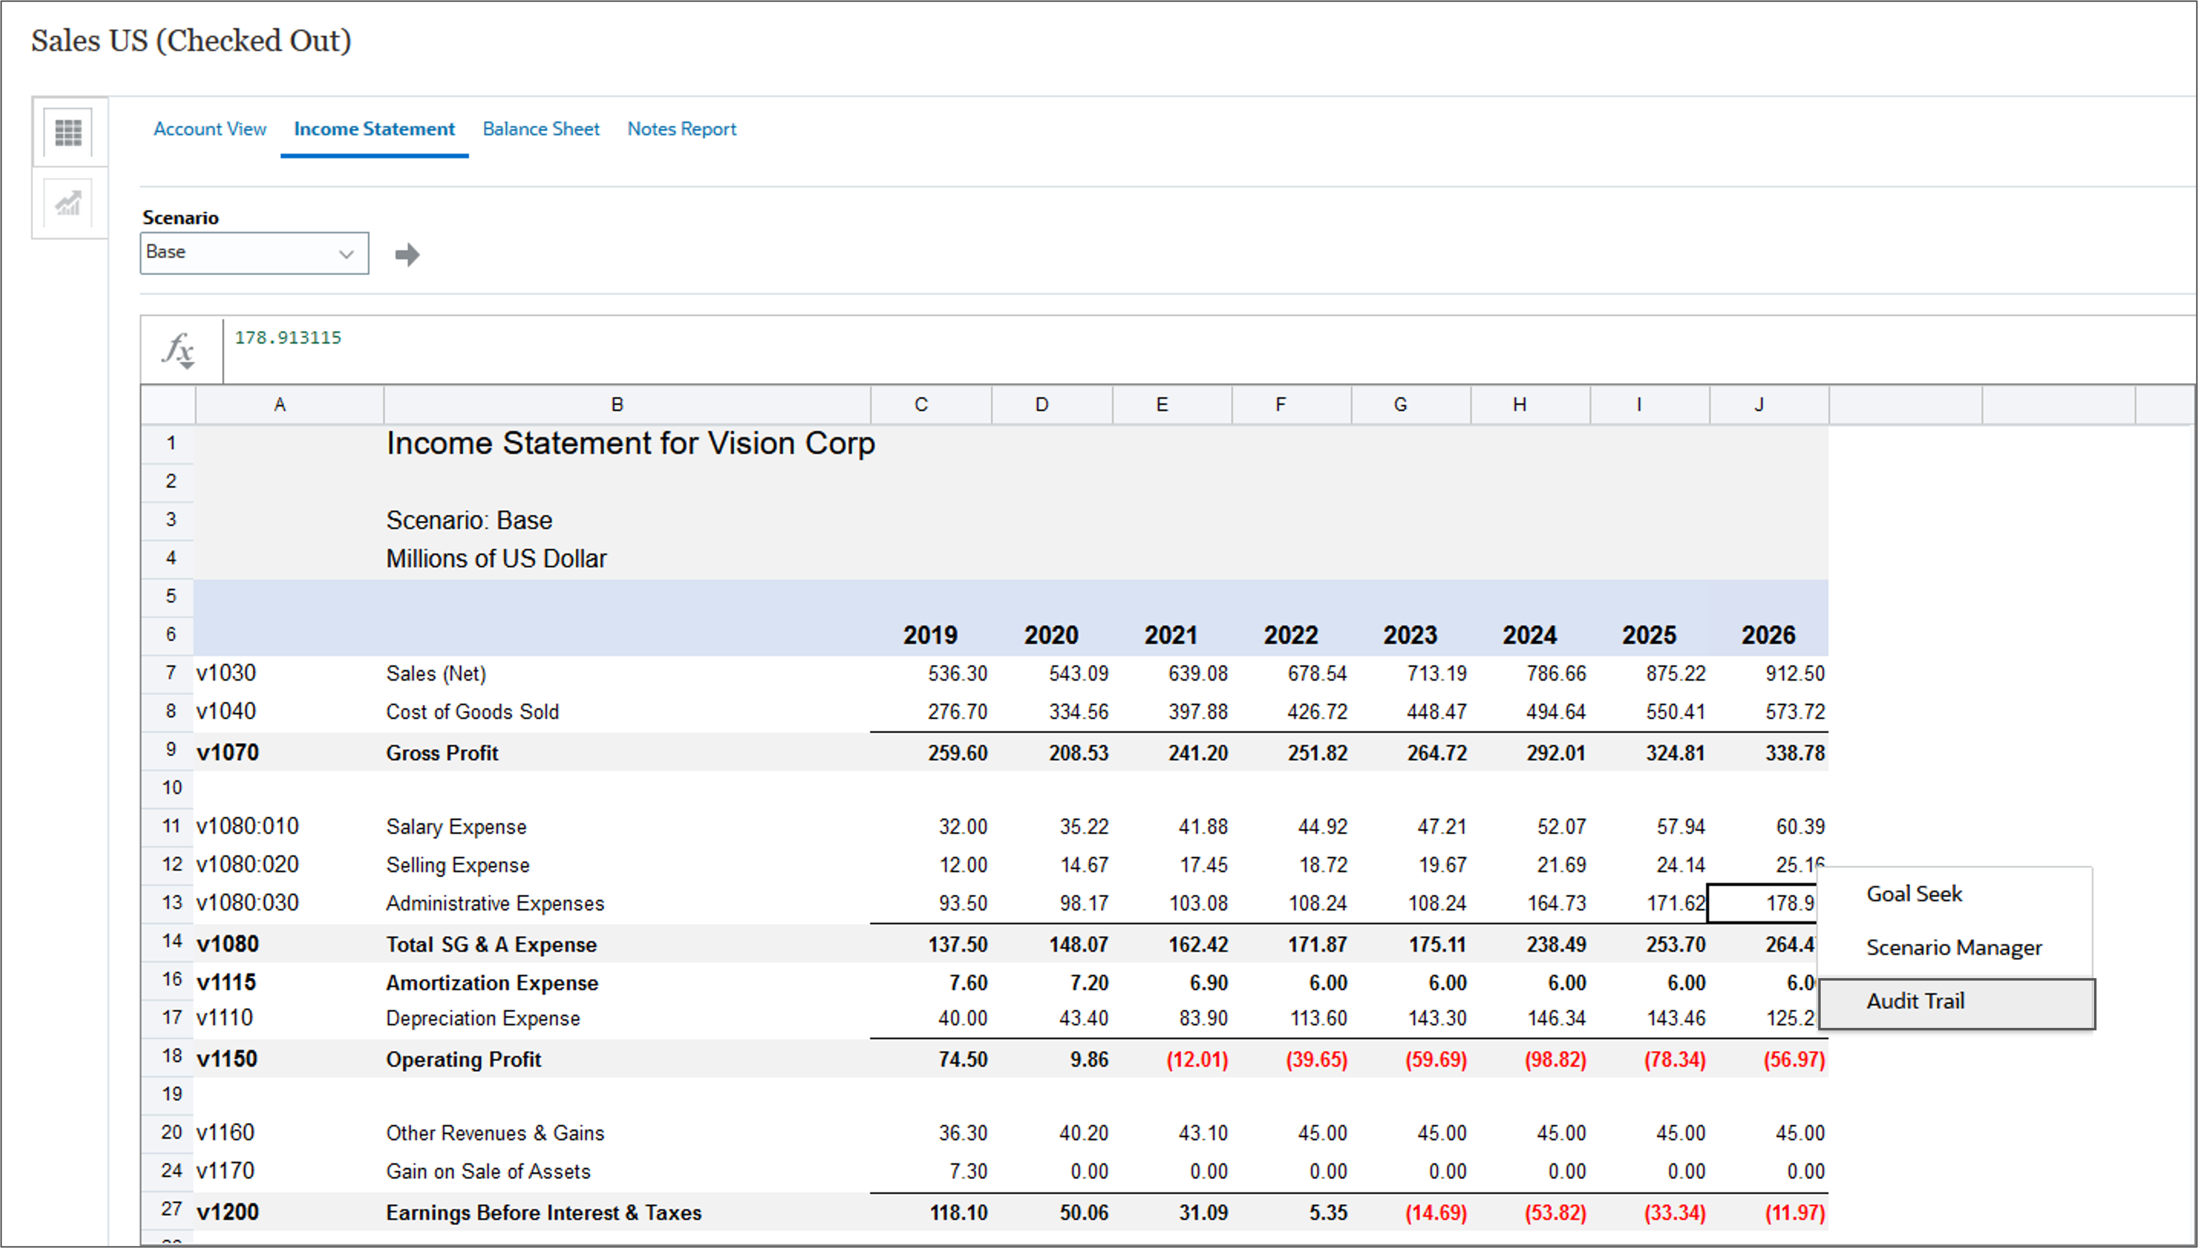Select the v1200 account code cell
Image resolution: width=2198 pixels, height=1248 pixels.
[228, 1212]
